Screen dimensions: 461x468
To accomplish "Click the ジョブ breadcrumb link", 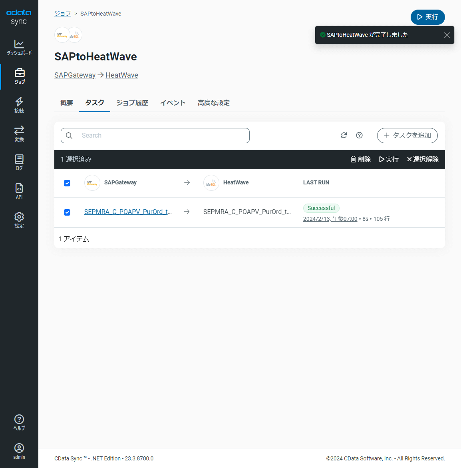I will point(63,14).
